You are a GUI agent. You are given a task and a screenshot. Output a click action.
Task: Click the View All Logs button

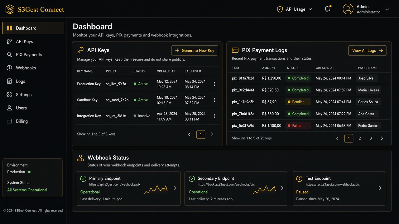(x=368, y=50)
